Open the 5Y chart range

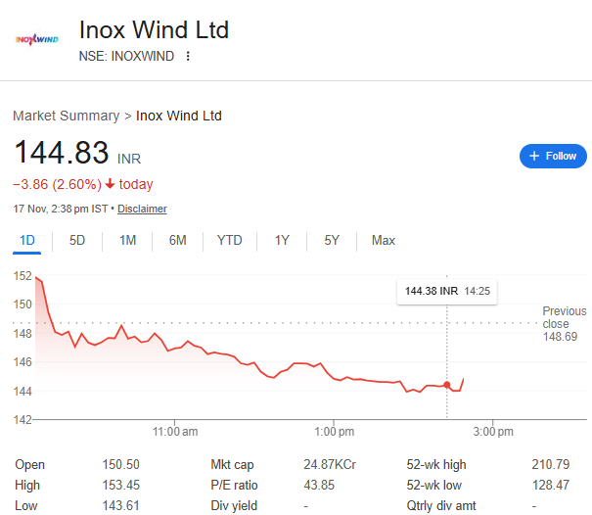(332, 240)
